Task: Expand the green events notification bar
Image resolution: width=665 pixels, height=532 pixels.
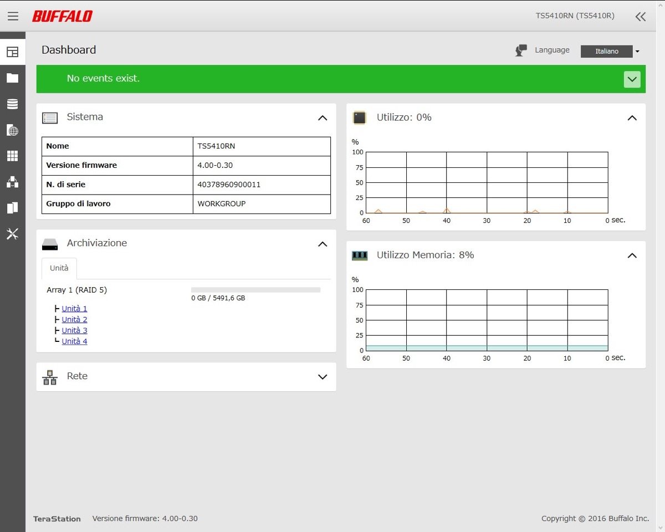Action: coord(632,79)
